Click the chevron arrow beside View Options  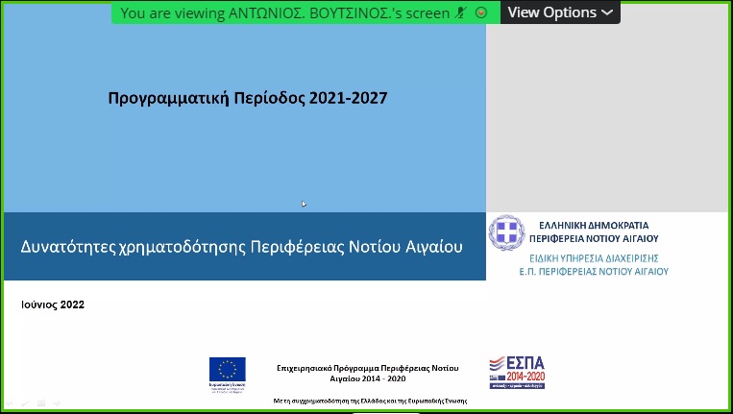point(606,12)
